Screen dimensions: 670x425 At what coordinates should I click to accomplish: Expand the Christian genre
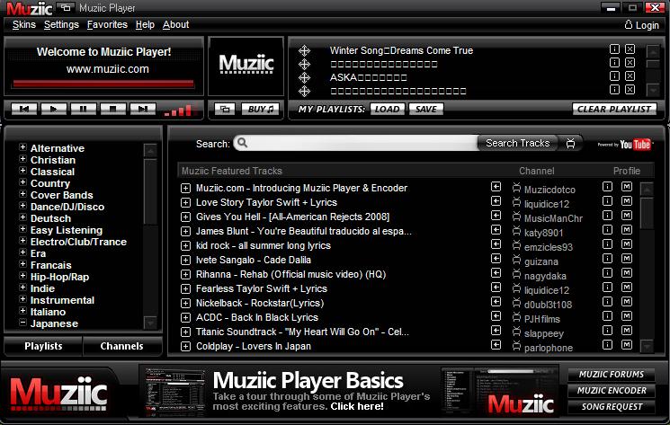pyautogui.click(x=22, y=159)
